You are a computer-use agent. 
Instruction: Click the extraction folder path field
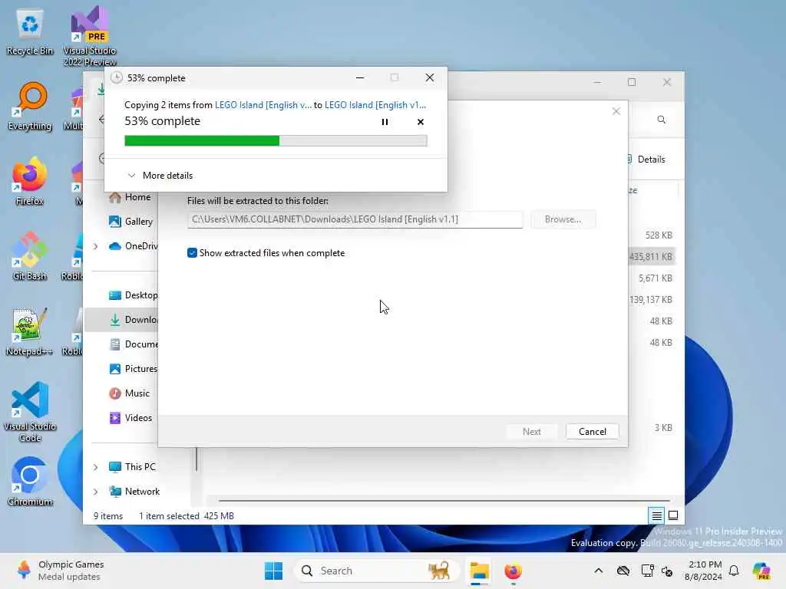[355, 219]
